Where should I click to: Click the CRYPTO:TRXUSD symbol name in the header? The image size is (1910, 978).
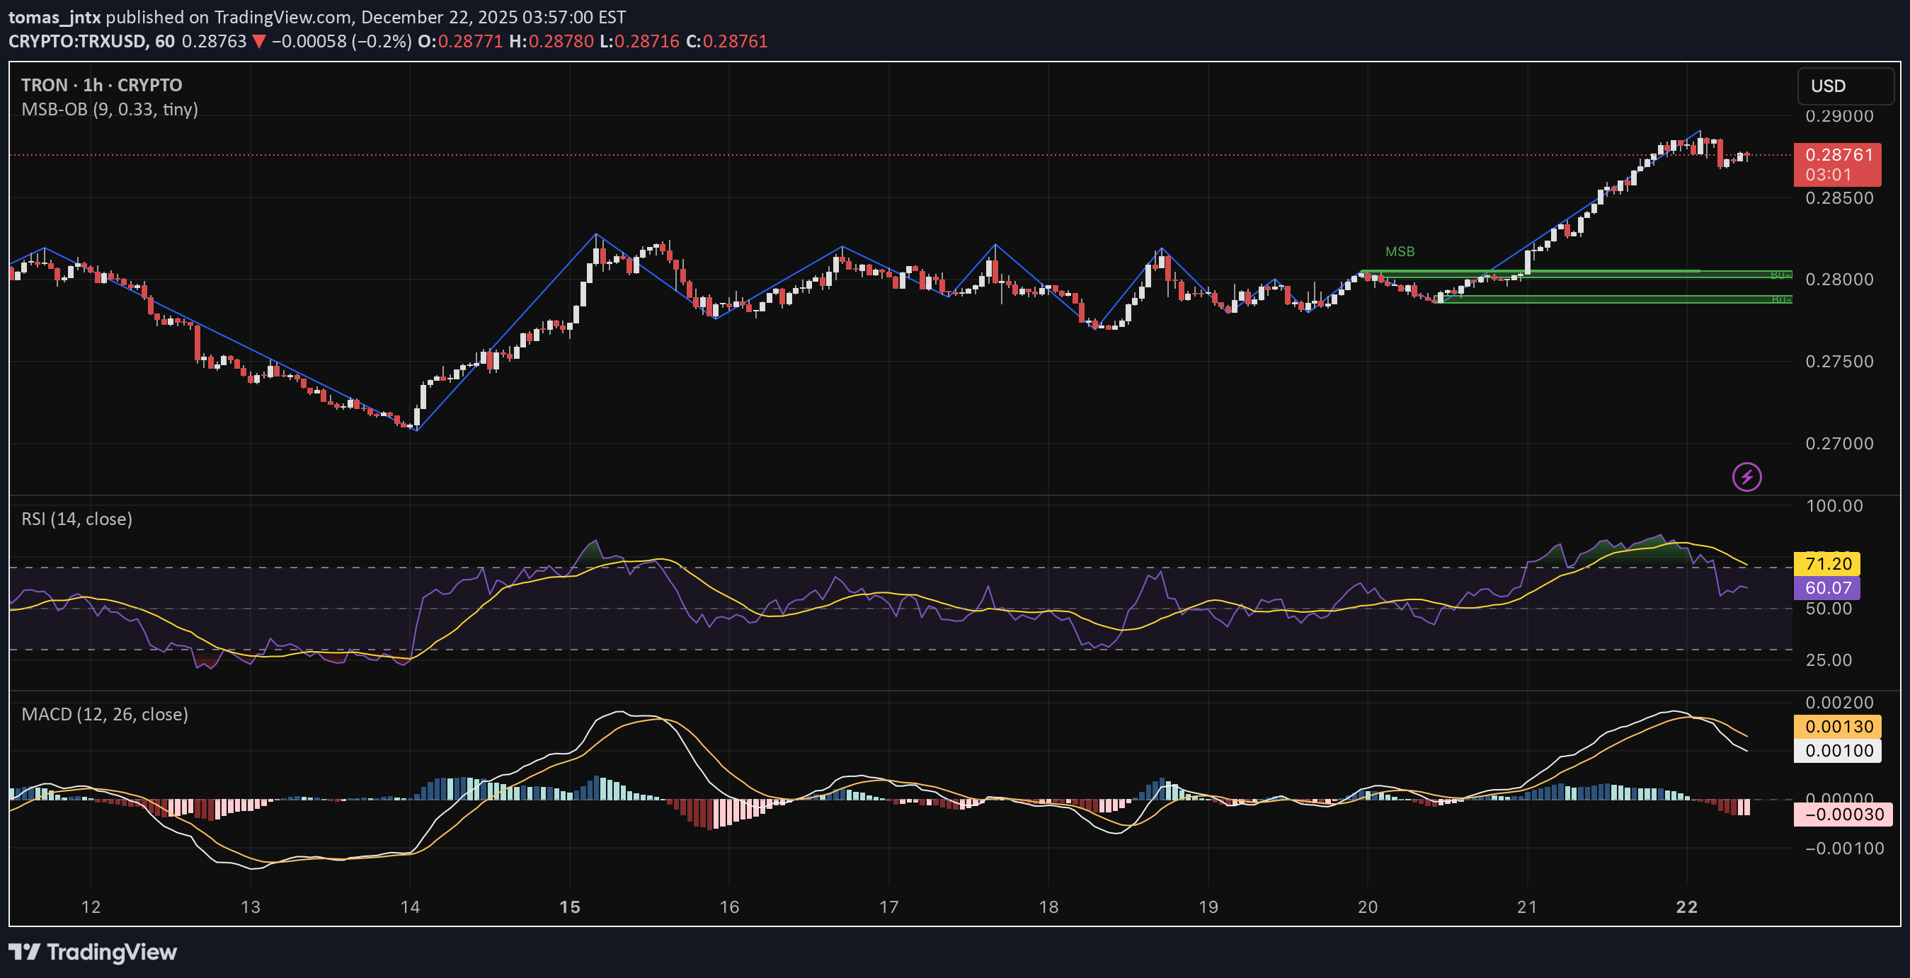point(81,42)
